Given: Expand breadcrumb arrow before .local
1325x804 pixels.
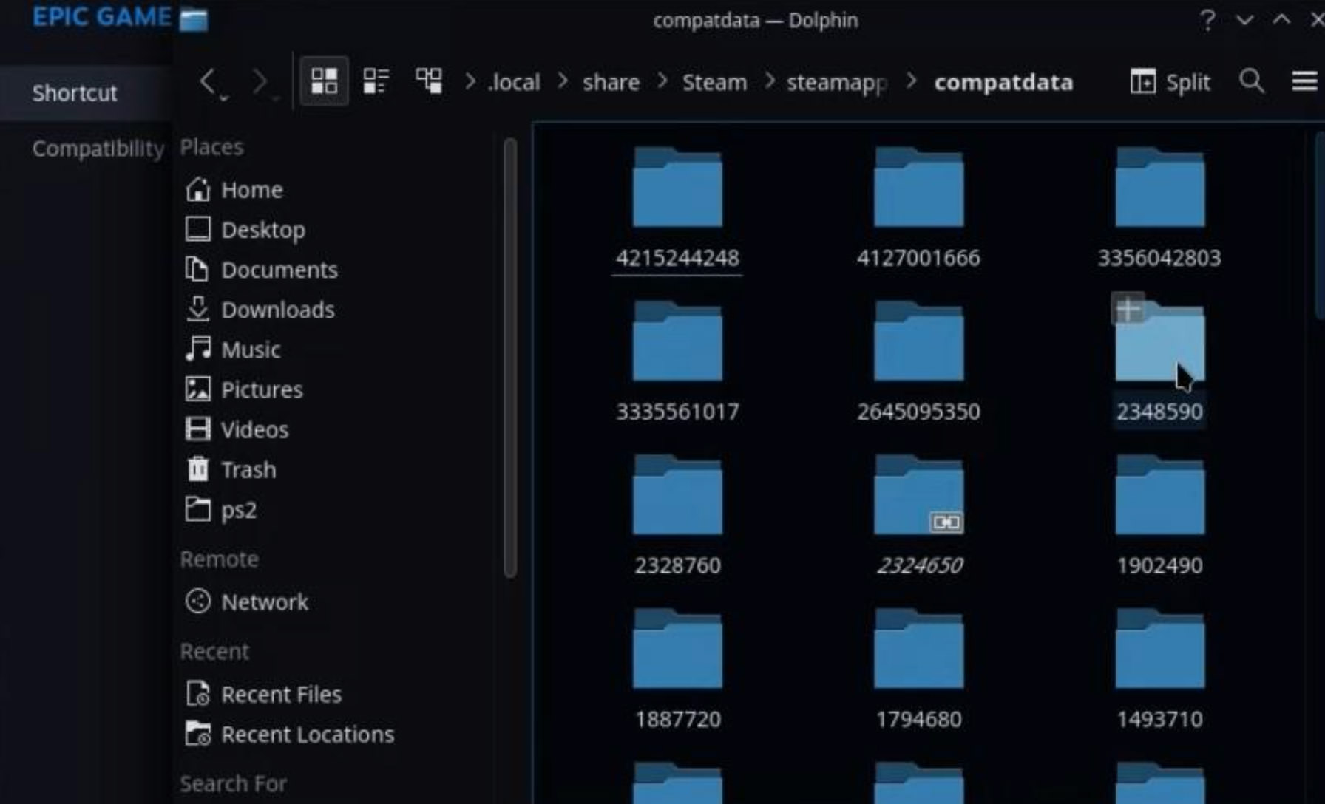Looking at the screenshot, I should point(470,81).
